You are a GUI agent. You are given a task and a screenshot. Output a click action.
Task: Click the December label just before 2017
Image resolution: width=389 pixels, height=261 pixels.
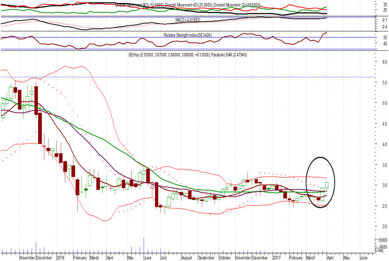coord(260,258)
